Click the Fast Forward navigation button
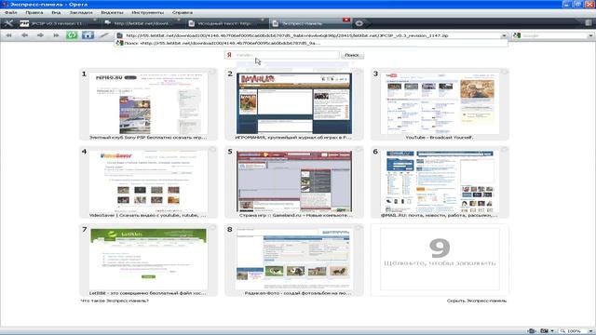Image resolution: width=596 pixels, height=335 pixels. (x=56, y=35)
